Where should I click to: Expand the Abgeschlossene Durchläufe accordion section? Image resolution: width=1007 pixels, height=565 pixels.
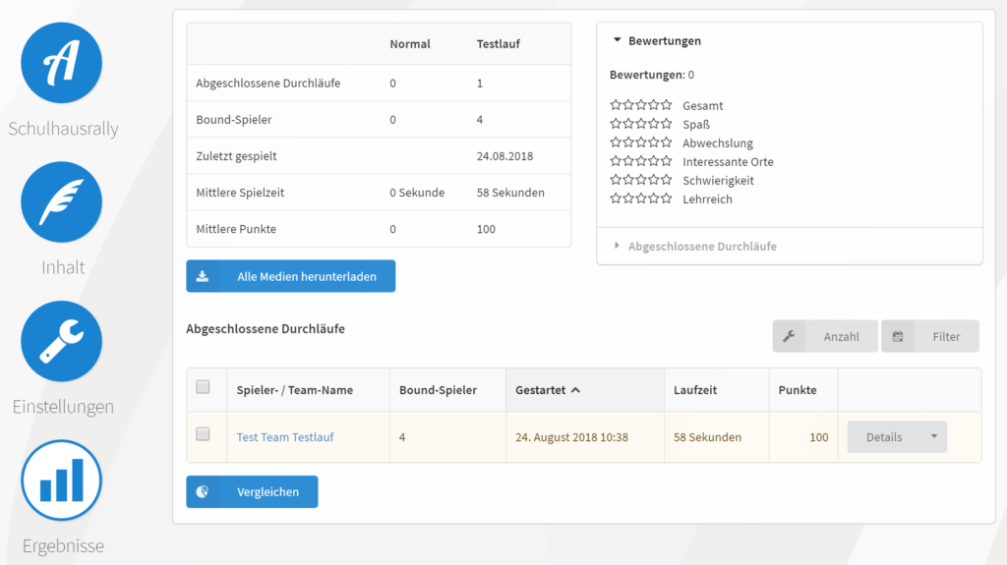[x=701, y=247]
